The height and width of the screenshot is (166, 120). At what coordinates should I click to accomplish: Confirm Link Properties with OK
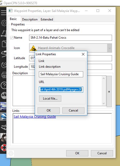point(49,110)
